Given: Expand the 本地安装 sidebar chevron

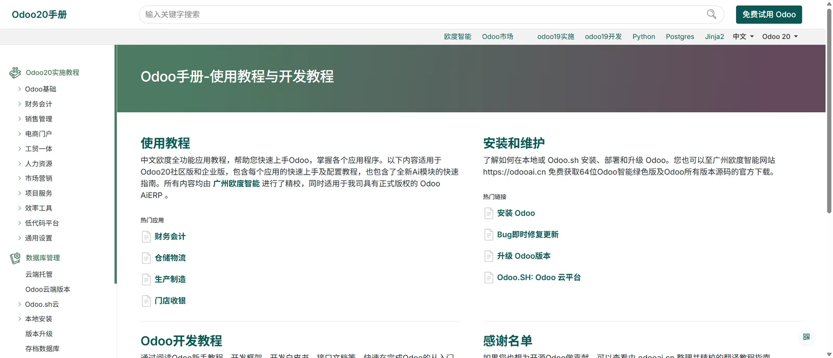Looking at the screenshot, I should (x=20, y=319).
